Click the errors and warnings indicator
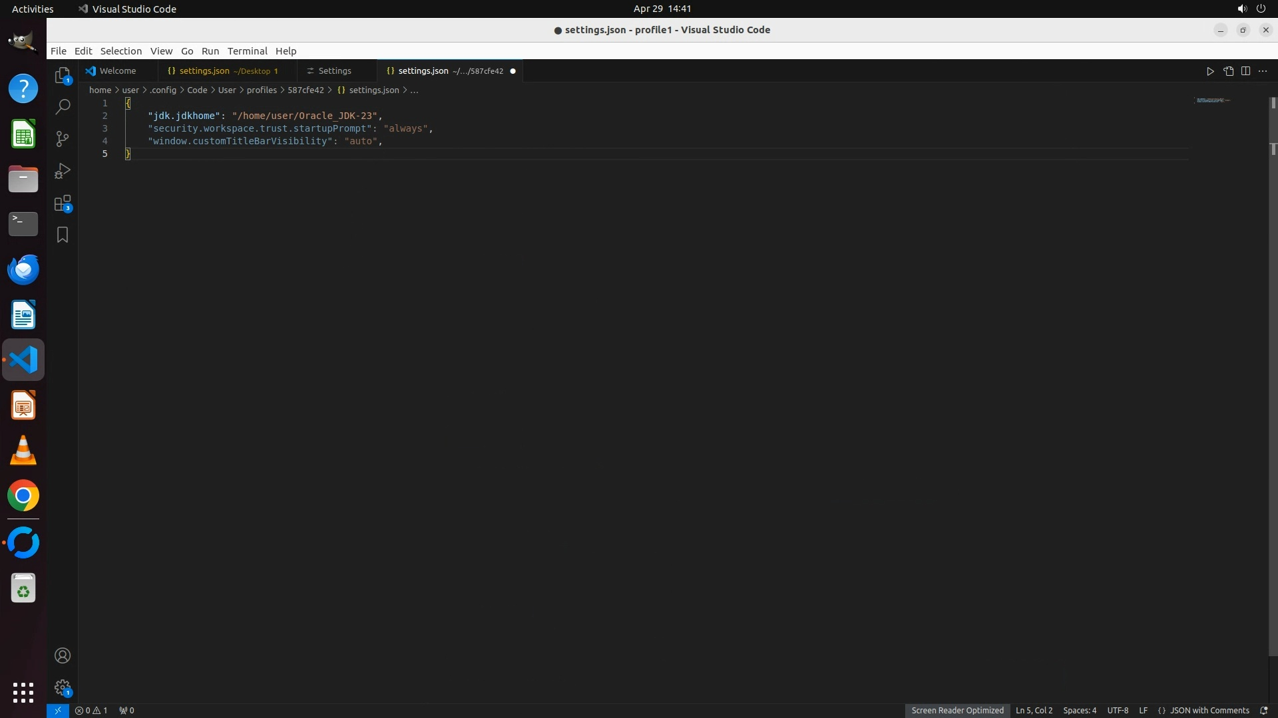Screen dimensions: 1278x718 91,710
